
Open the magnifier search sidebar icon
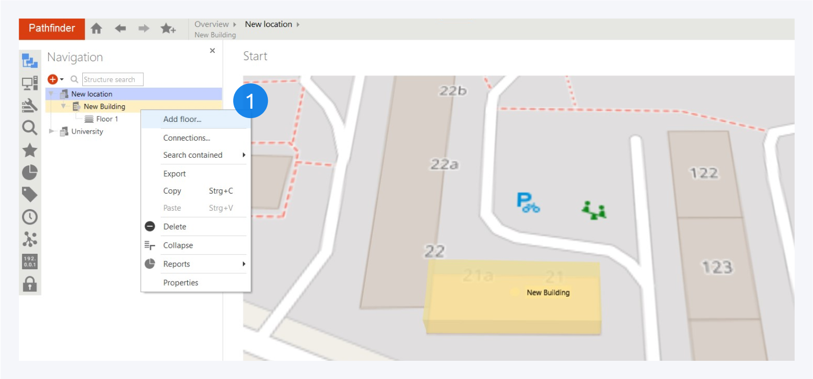coord(30,128)
